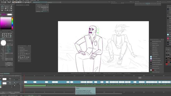Click inside the magenta saturation color square
This screenshot has height=96, width=171.
6,23
